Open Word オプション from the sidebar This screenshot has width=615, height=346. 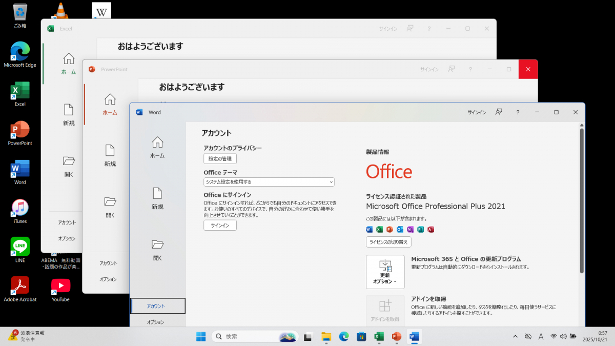[157, 322]
